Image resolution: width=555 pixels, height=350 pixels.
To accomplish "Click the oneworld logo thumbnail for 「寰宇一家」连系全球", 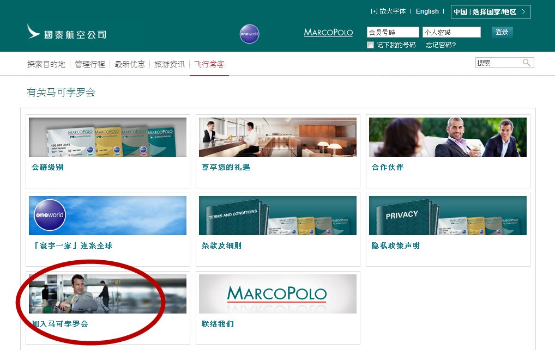I will tap(107, 215).
